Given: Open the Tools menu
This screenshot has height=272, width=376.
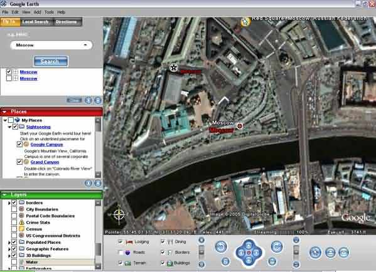Looking at the screenshot, I should (49, 12).
